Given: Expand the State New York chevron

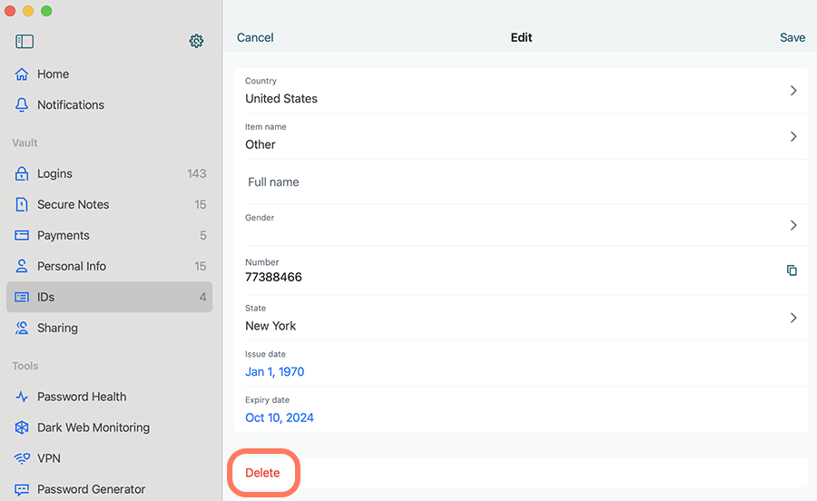Looking at the screenshot, I should click(x=793, y=318).
